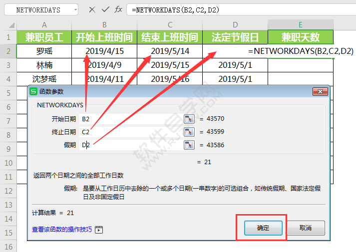The image size is (356, 252).
Task: Click the 2019/5/1 cell in row 4
Action: 235,79
